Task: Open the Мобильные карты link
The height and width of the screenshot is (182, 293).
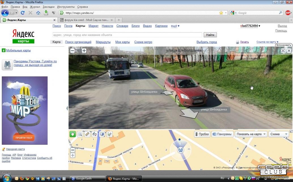Action: (18, 50)
